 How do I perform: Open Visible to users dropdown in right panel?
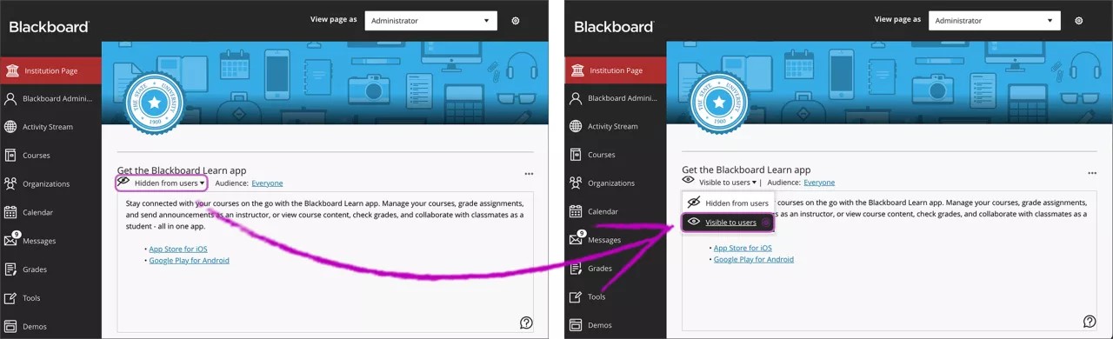719,183
